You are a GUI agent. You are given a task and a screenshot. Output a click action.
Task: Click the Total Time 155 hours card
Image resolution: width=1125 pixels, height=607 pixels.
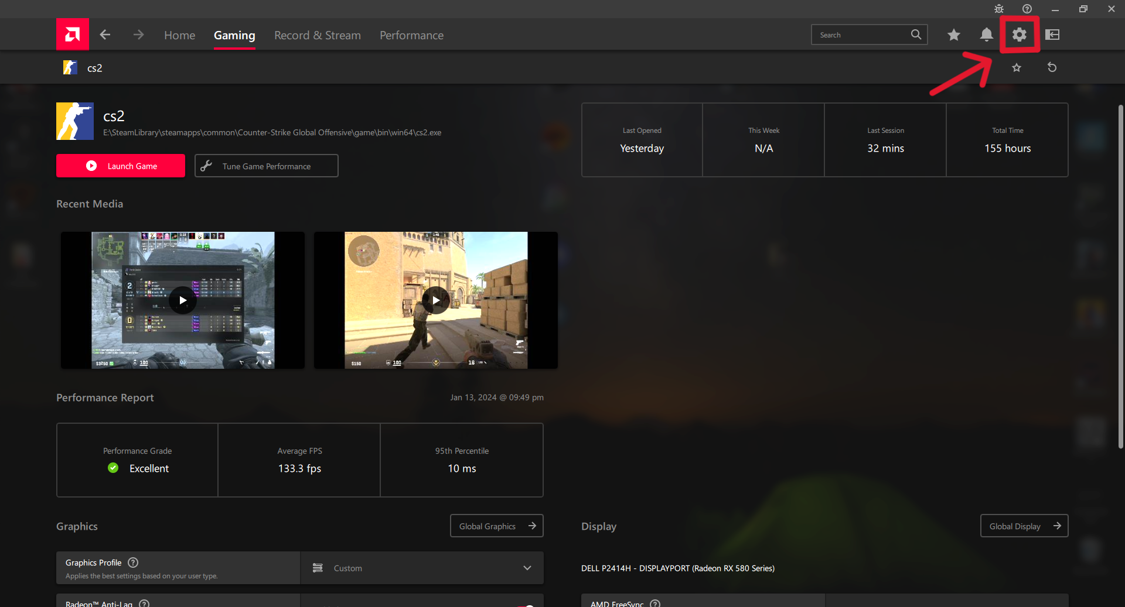(1007, 140)
